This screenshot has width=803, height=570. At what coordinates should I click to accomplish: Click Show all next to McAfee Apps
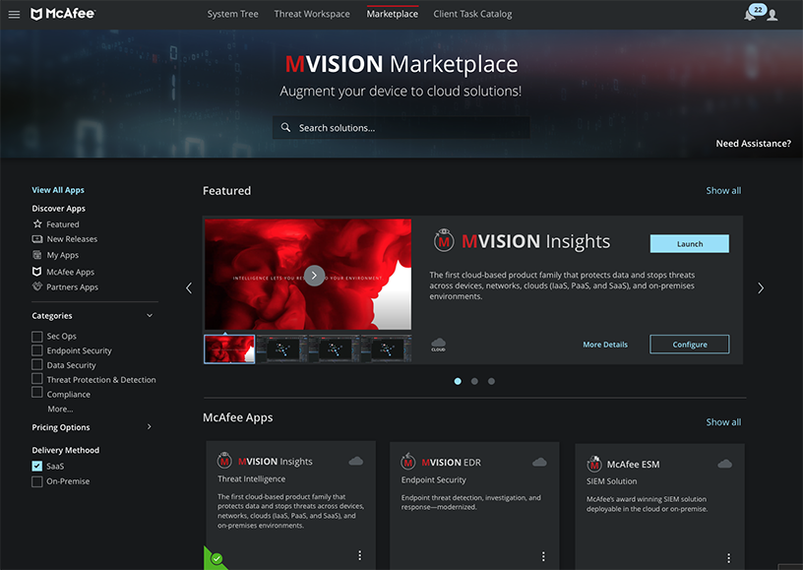coord(723,421)
